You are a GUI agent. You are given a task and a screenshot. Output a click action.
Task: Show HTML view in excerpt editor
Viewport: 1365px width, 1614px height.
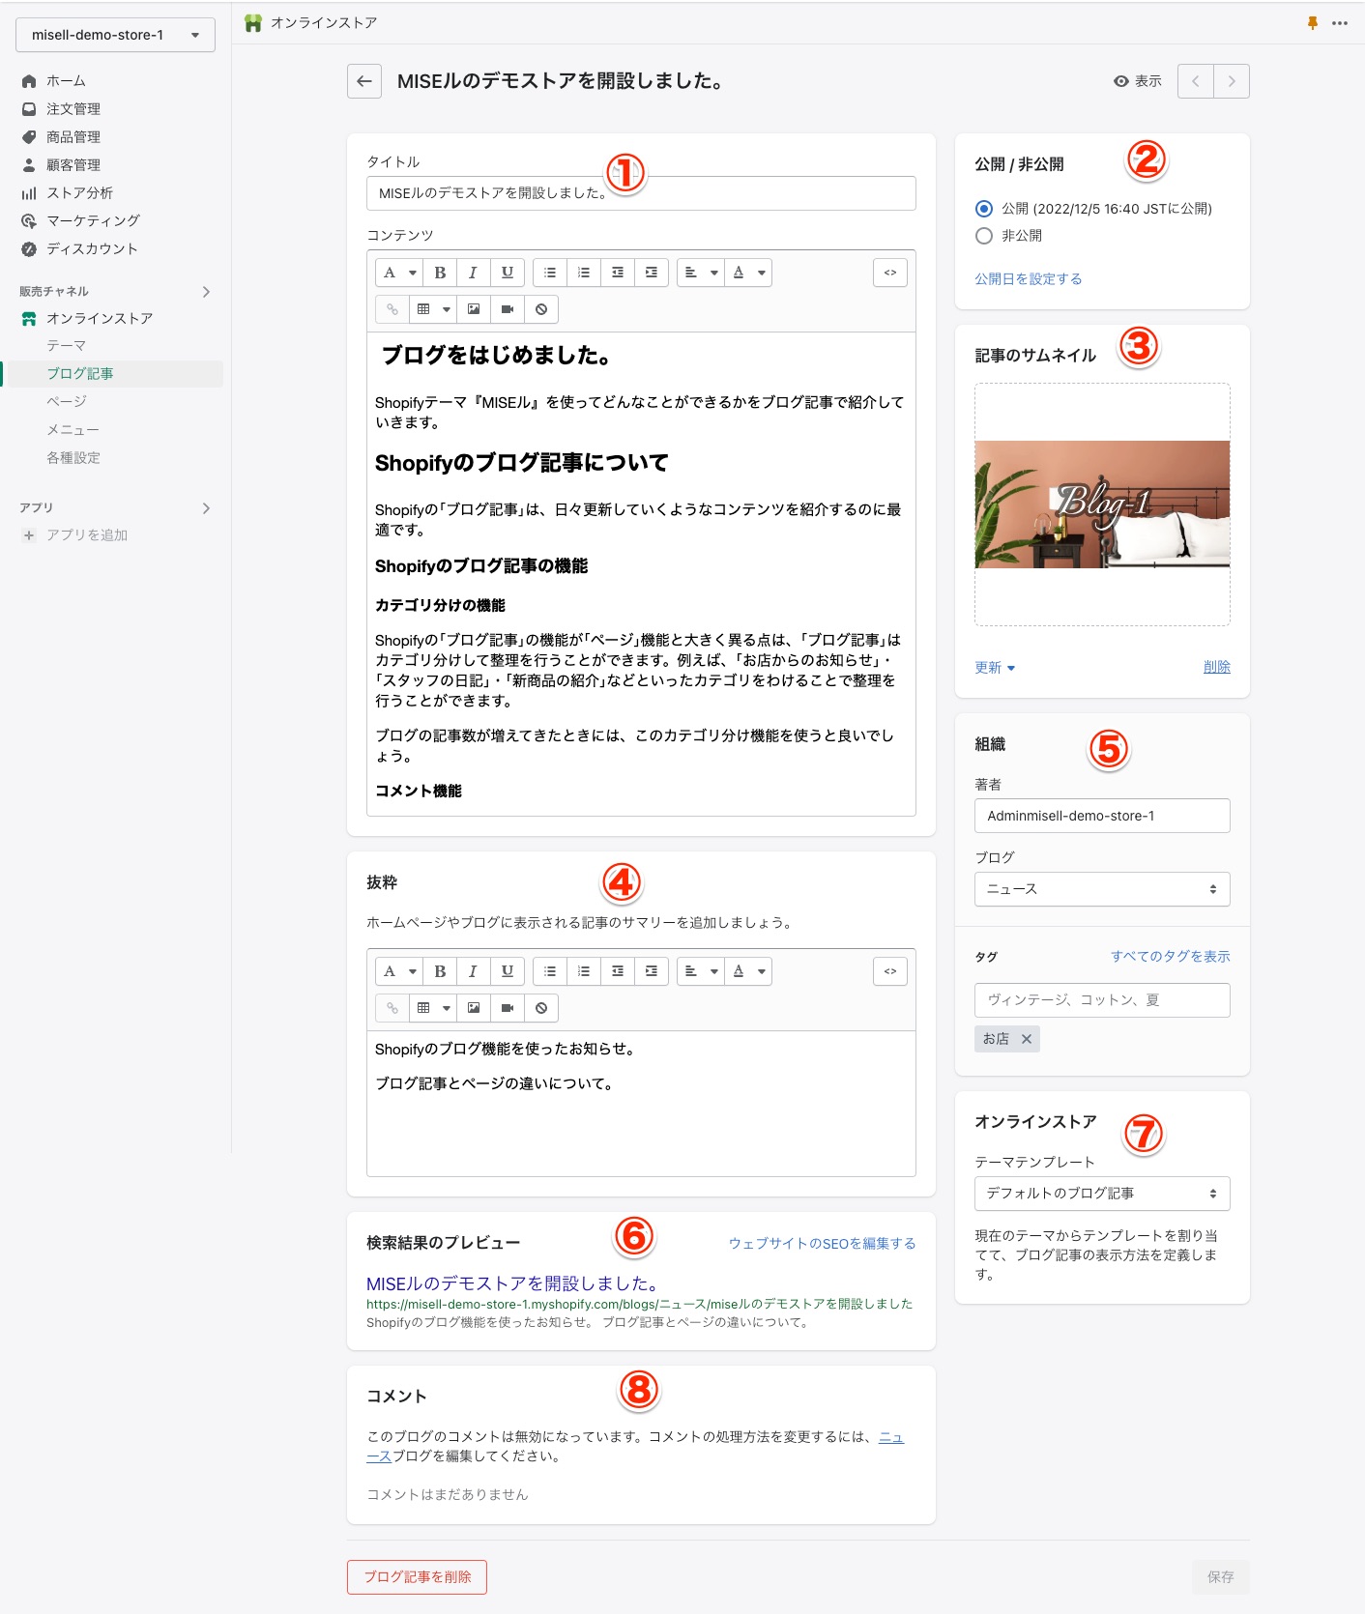[890, 971]
